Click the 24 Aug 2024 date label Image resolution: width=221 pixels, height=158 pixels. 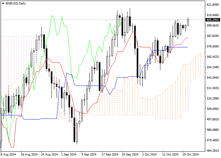coord(50,155)
